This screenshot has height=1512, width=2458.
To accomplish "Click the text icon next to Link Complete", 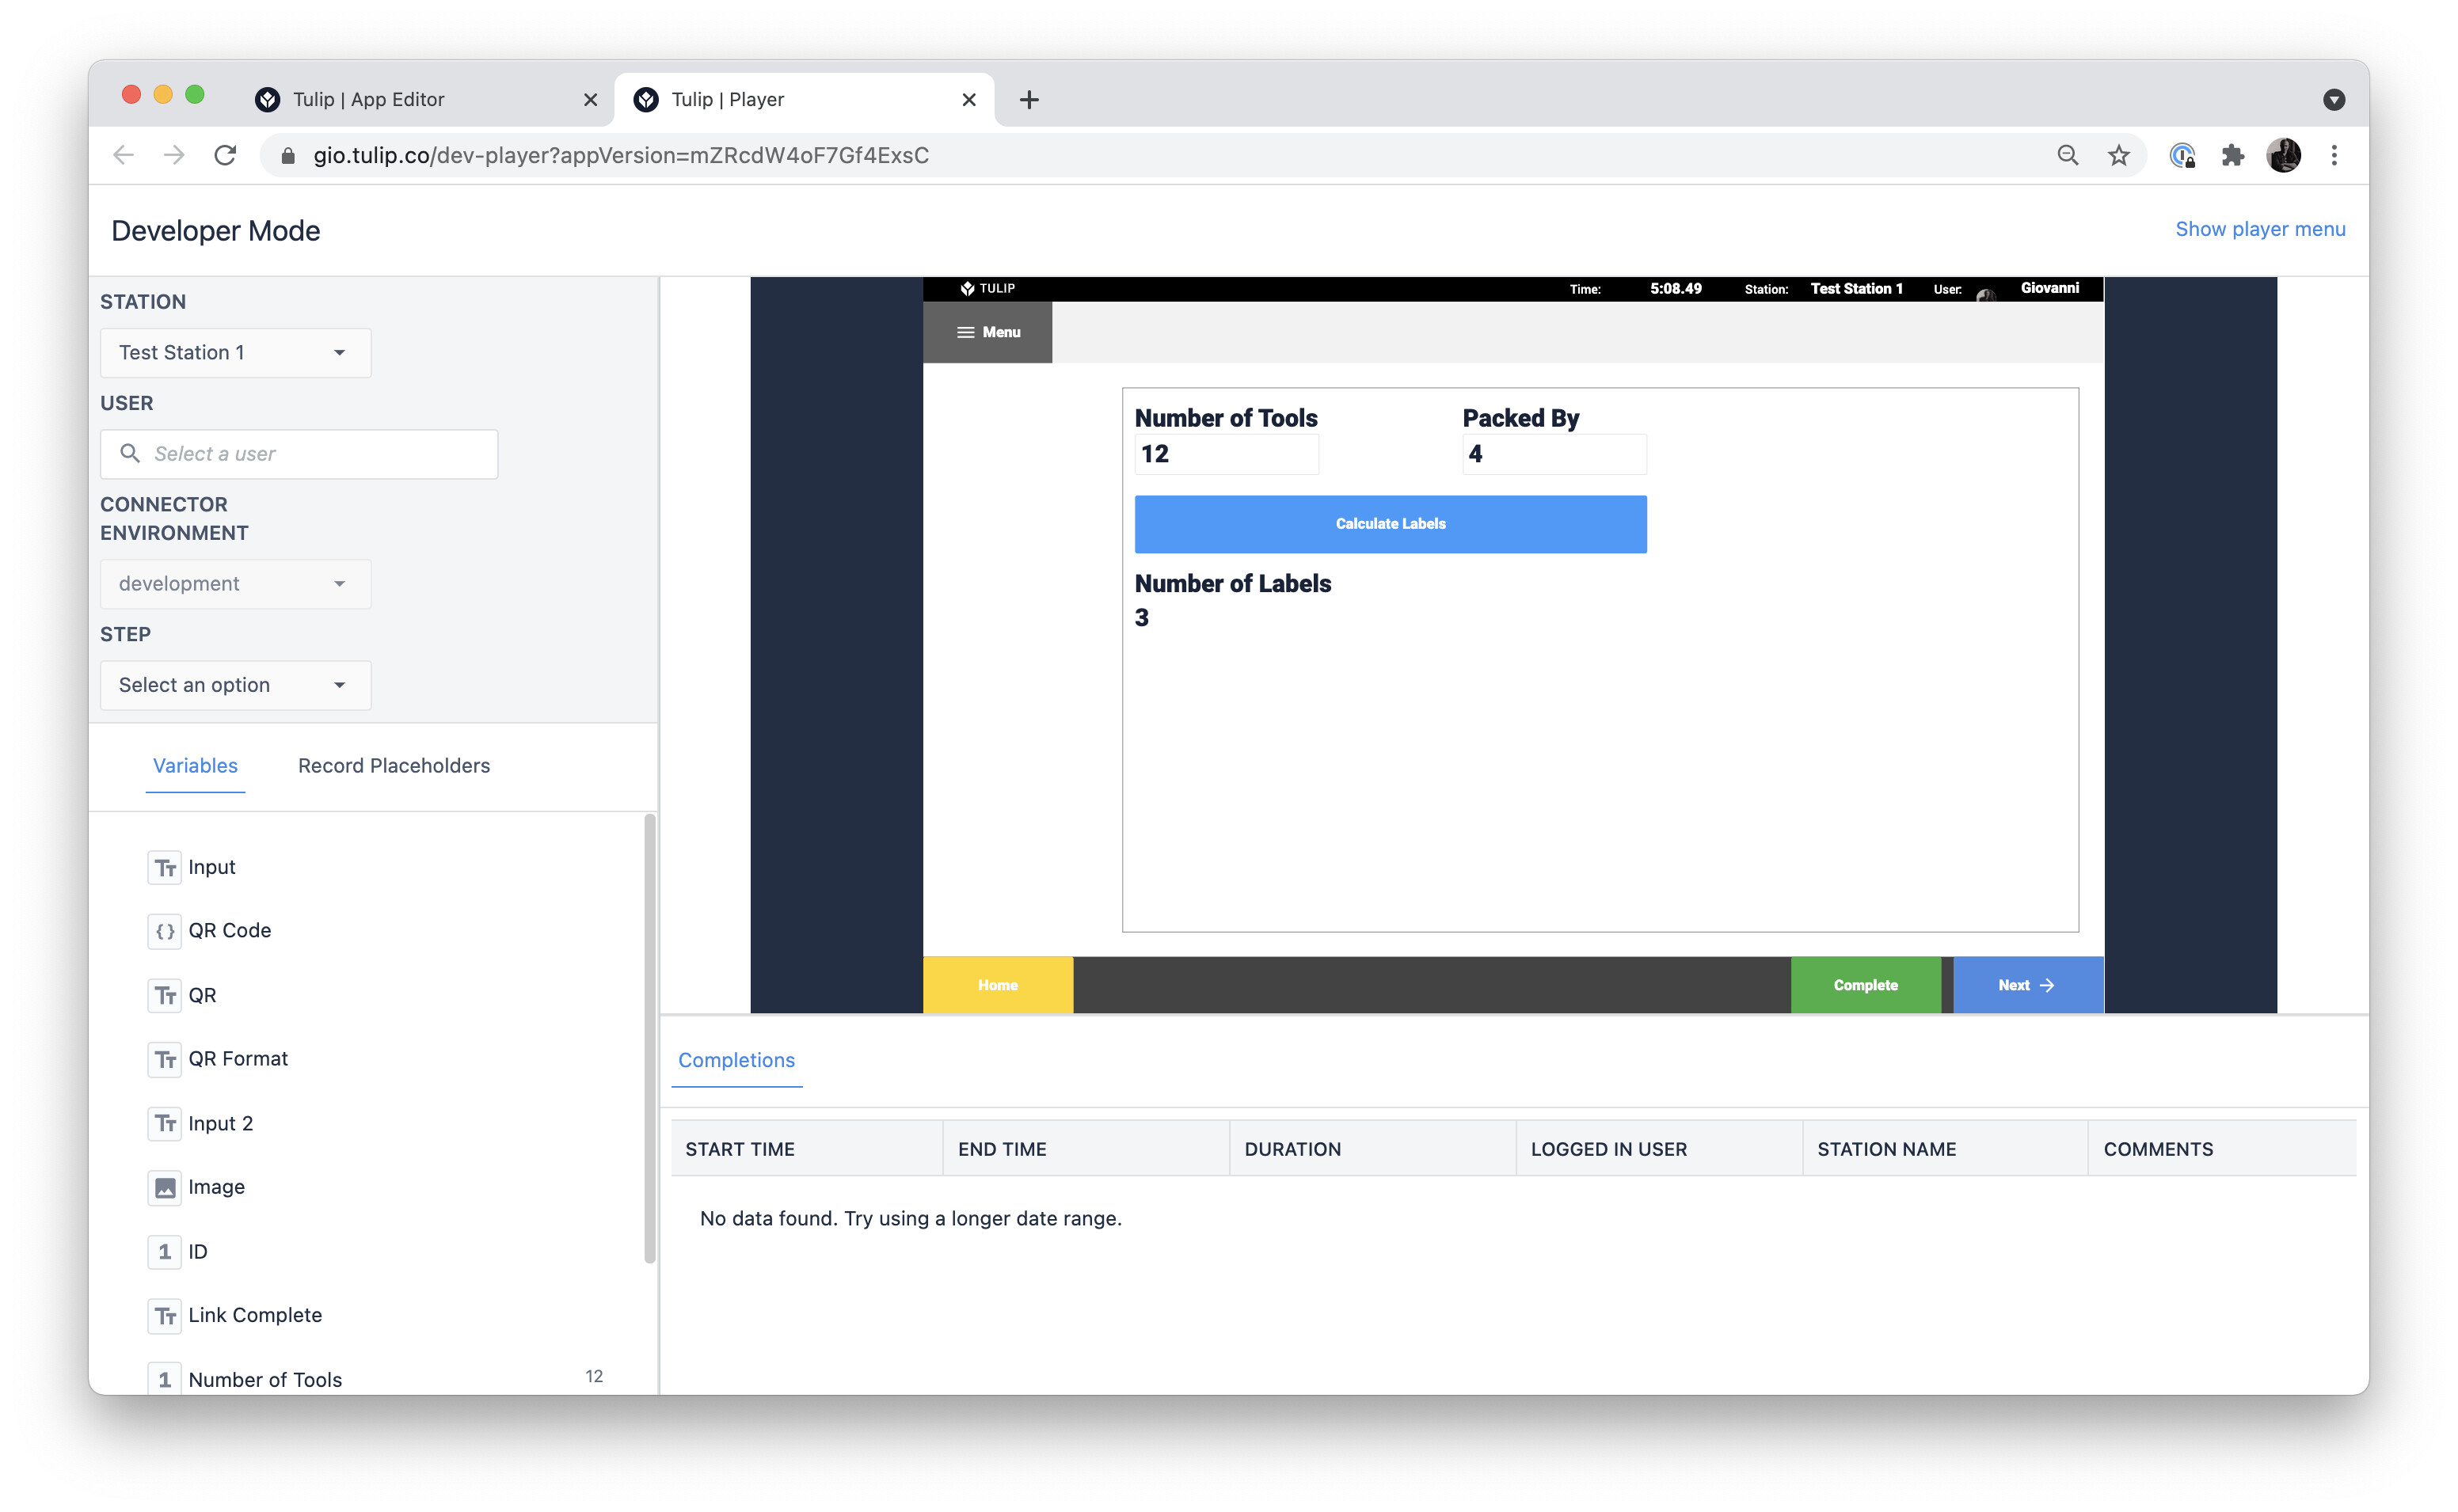I will [164, 1315].
